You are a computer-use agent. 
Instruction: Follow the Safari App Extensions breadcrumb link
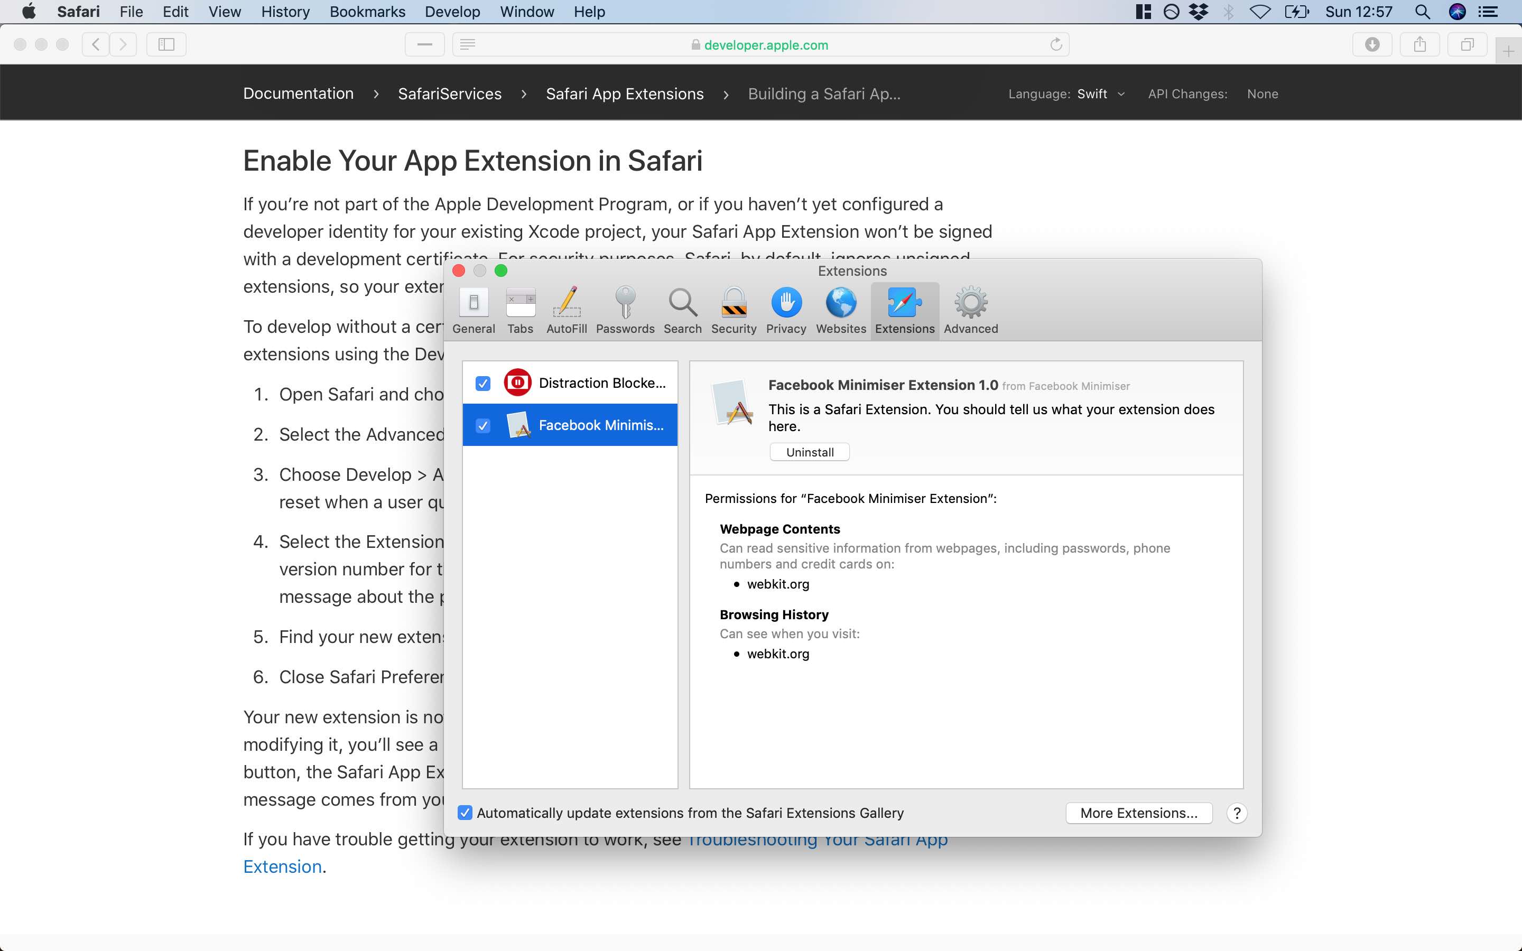click(x=625, y=94)
